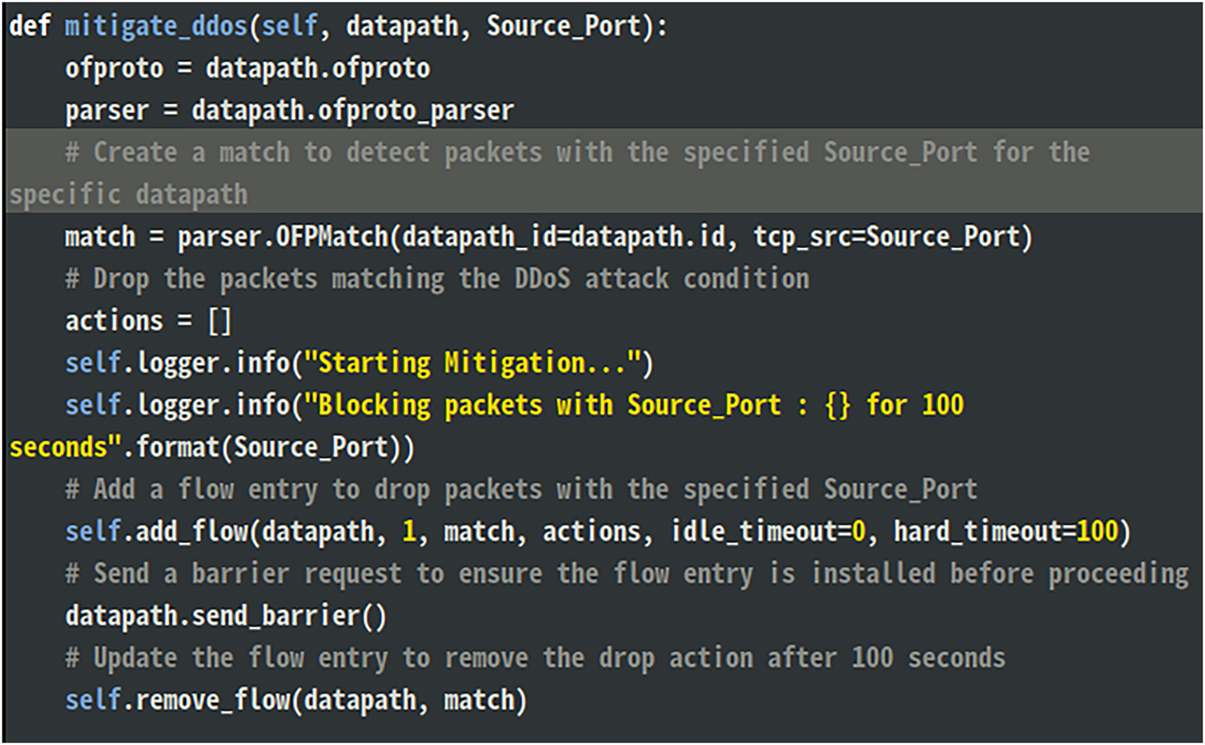Click the mitigate_ddos function name
1205x745 pixels.
[x=155, y=26]
